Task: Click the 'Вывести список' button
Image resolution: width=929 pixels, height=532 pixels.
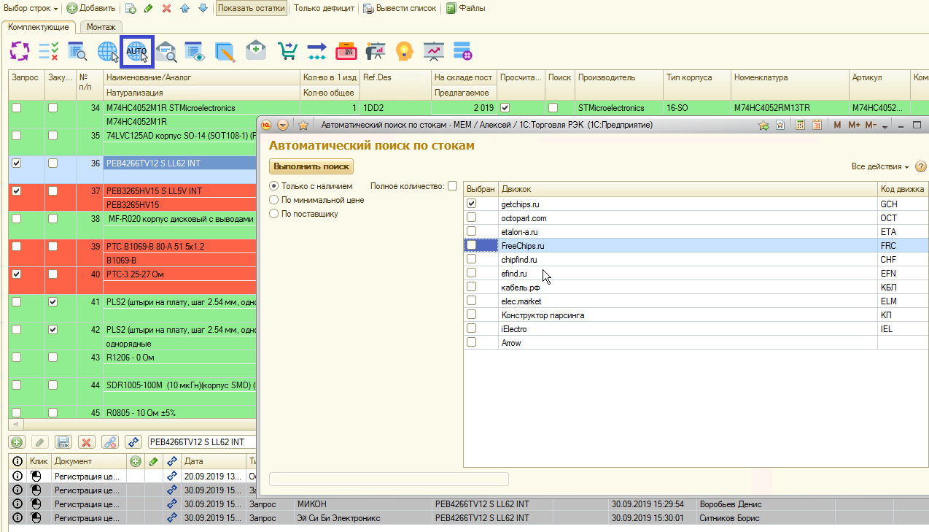Action: [x=400, y=8]
